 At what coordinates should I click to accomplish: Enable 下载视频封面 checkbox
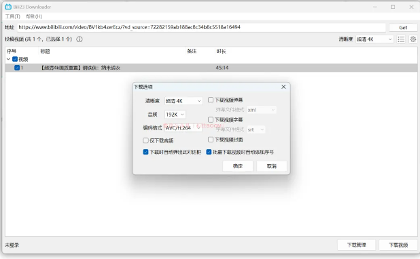point(211,140)
